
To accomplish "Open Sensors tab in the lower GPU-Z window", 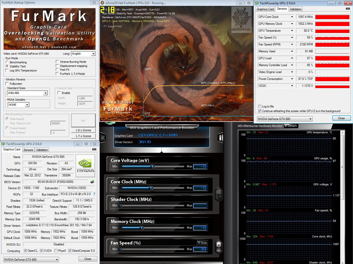I will click(28, 150).
